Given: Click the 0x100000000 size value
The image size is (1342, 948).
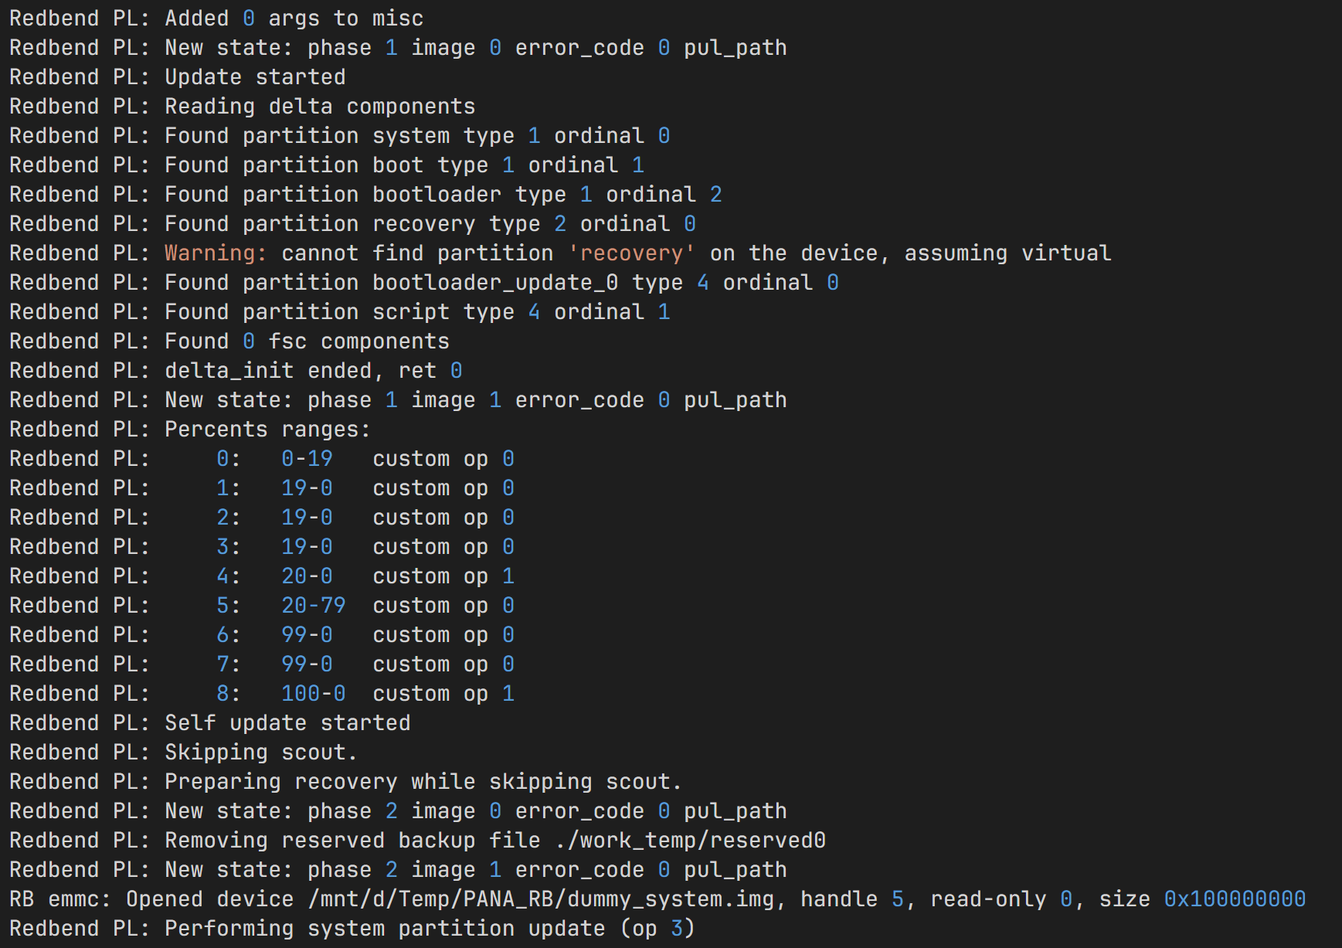Looking at the screenshot, I should click(1234, 899).
